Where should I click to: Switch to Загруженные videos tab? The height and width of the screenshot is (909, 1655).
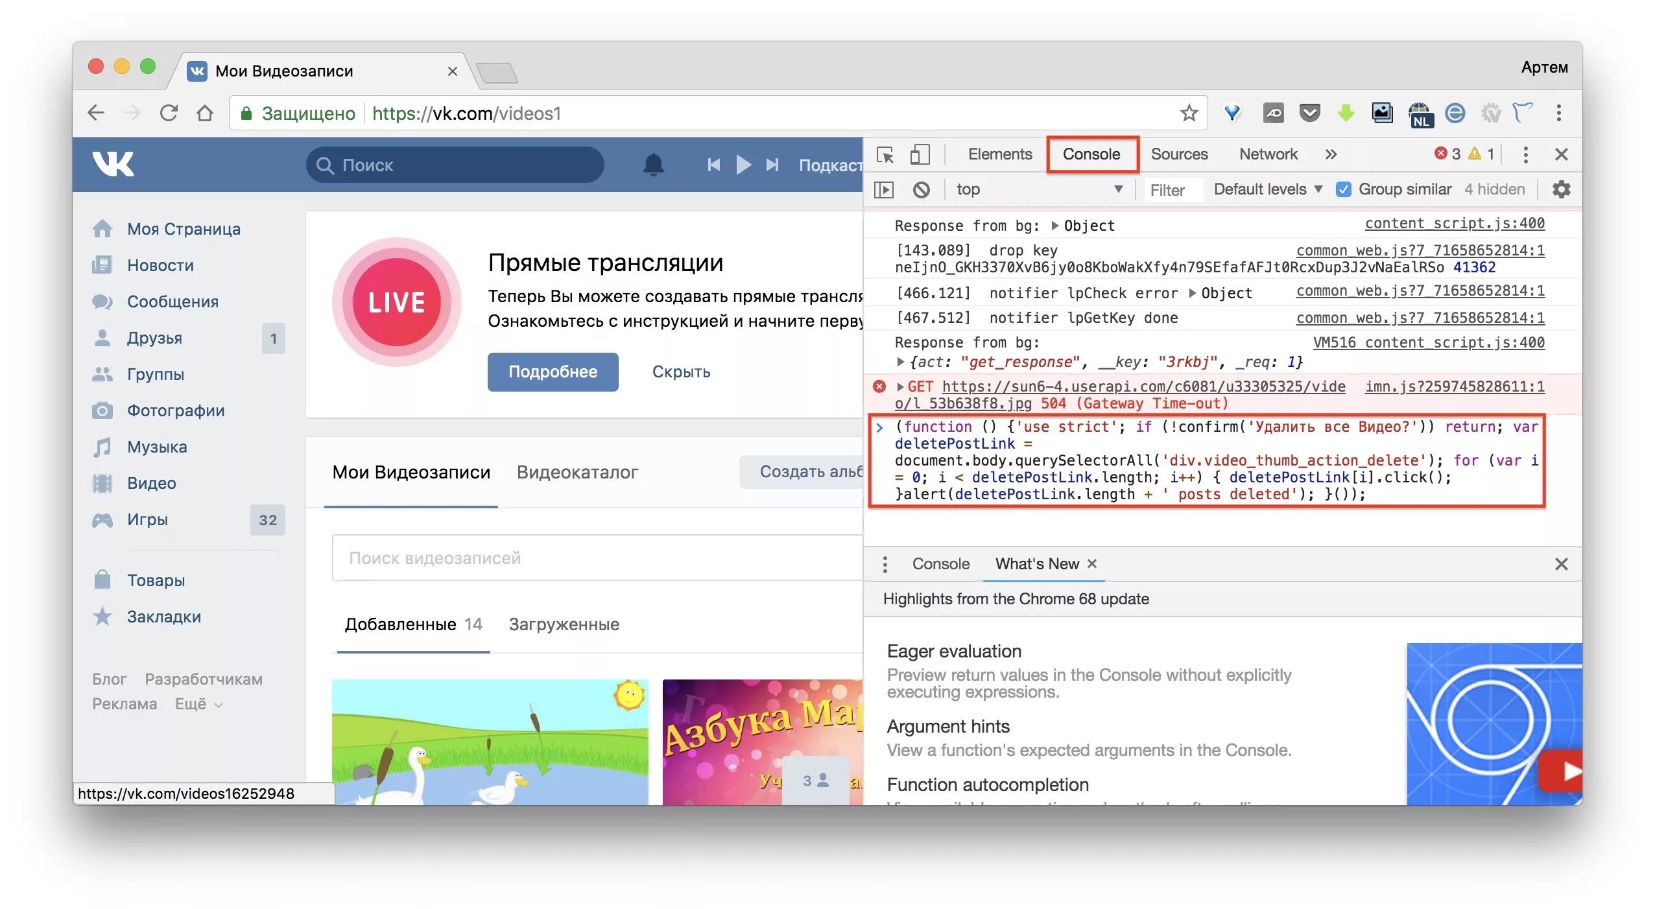564,624
